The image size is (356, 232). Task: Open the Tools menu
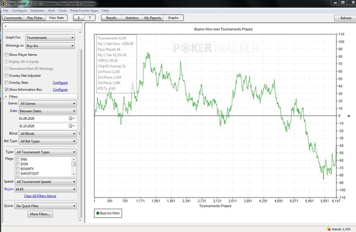pos(63,11)
